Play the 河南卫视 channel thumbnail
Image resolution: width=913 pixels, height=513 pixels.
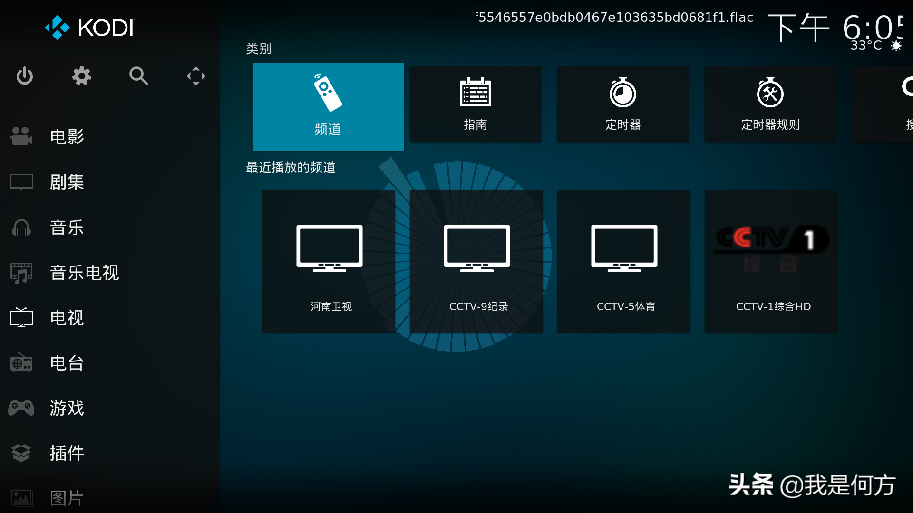tap(329, 261)
